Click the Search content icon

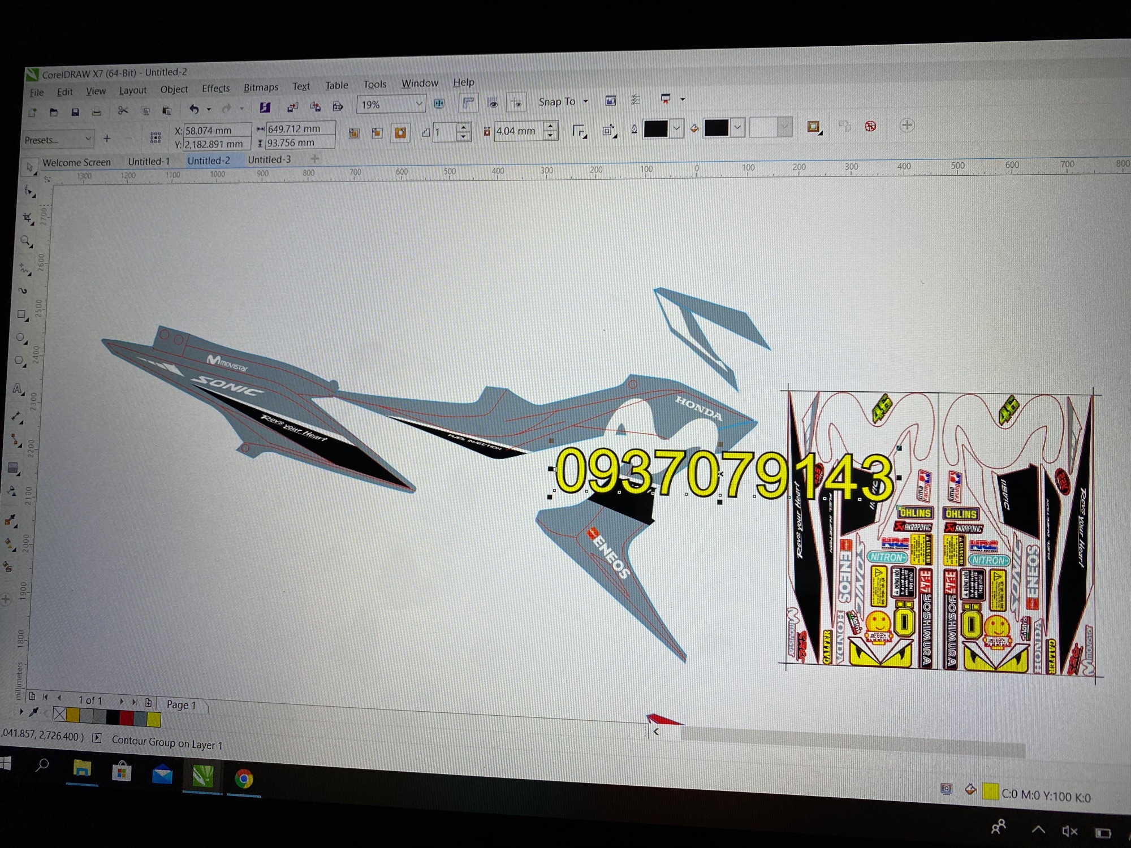pyautogui.click(x=265, y=107)
